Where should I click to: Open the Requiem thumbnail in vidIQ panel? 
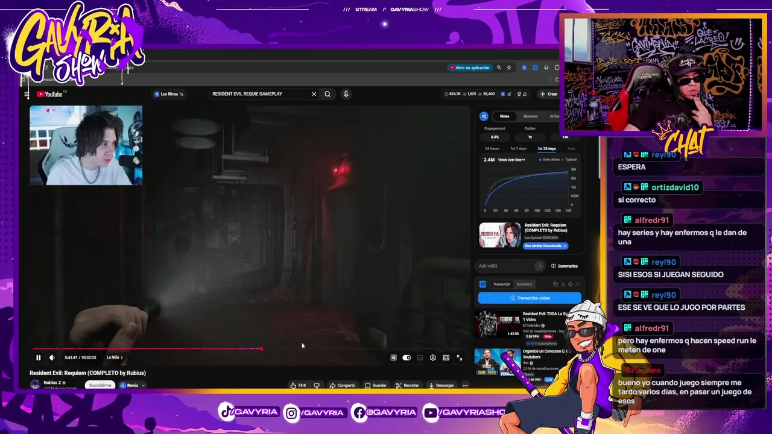(499, 235)
